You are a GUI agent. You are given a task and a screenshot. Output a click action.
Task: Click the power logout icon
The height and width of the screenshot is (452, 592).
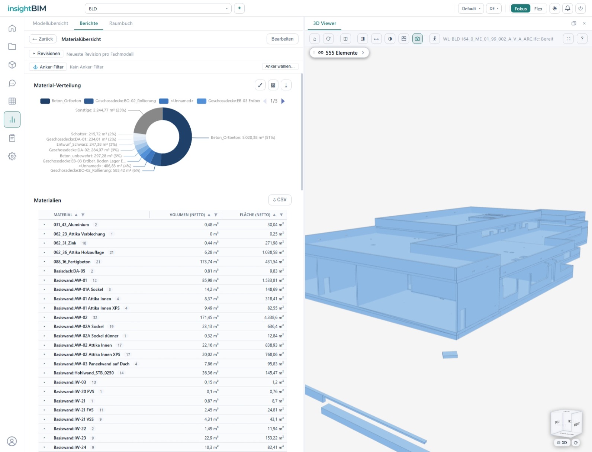[x=580, y=9]
